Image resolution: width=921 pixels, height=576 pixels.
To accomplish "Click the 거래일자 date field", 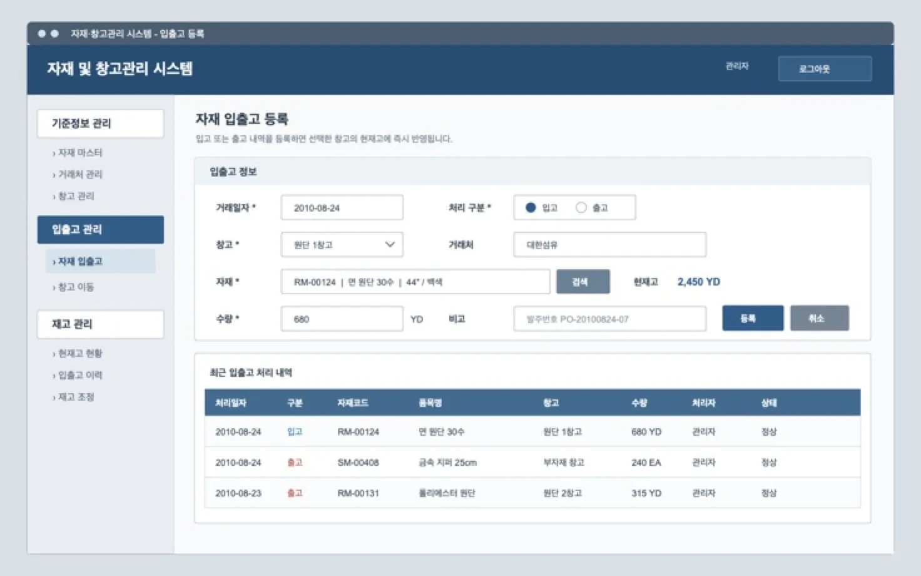I will pyautogui.click(x=342, y=208).
